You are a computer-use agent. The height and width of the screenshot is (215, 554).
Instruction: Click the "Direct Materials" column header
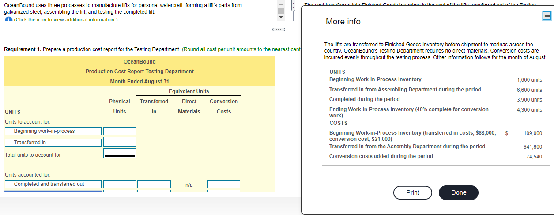point(189,106)
